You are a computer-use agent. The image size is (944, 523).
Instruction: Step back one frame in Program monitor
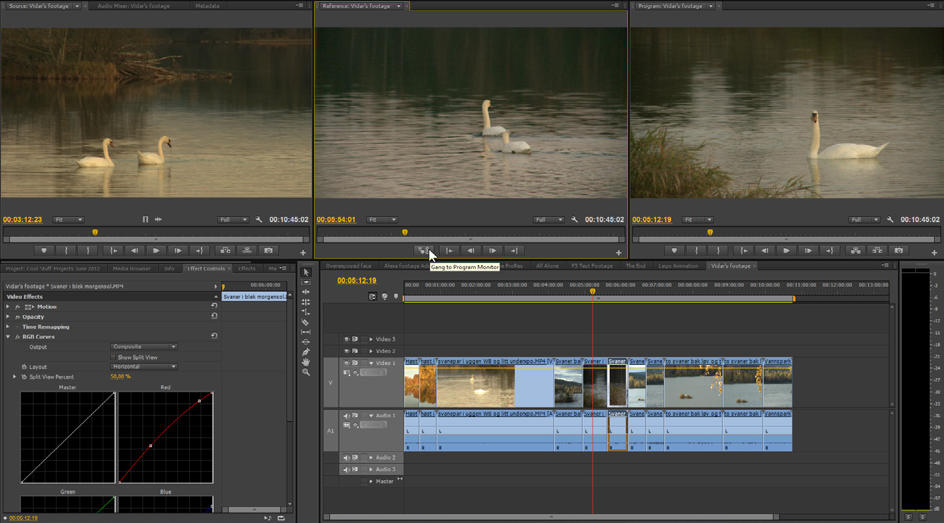click(765, 250)
